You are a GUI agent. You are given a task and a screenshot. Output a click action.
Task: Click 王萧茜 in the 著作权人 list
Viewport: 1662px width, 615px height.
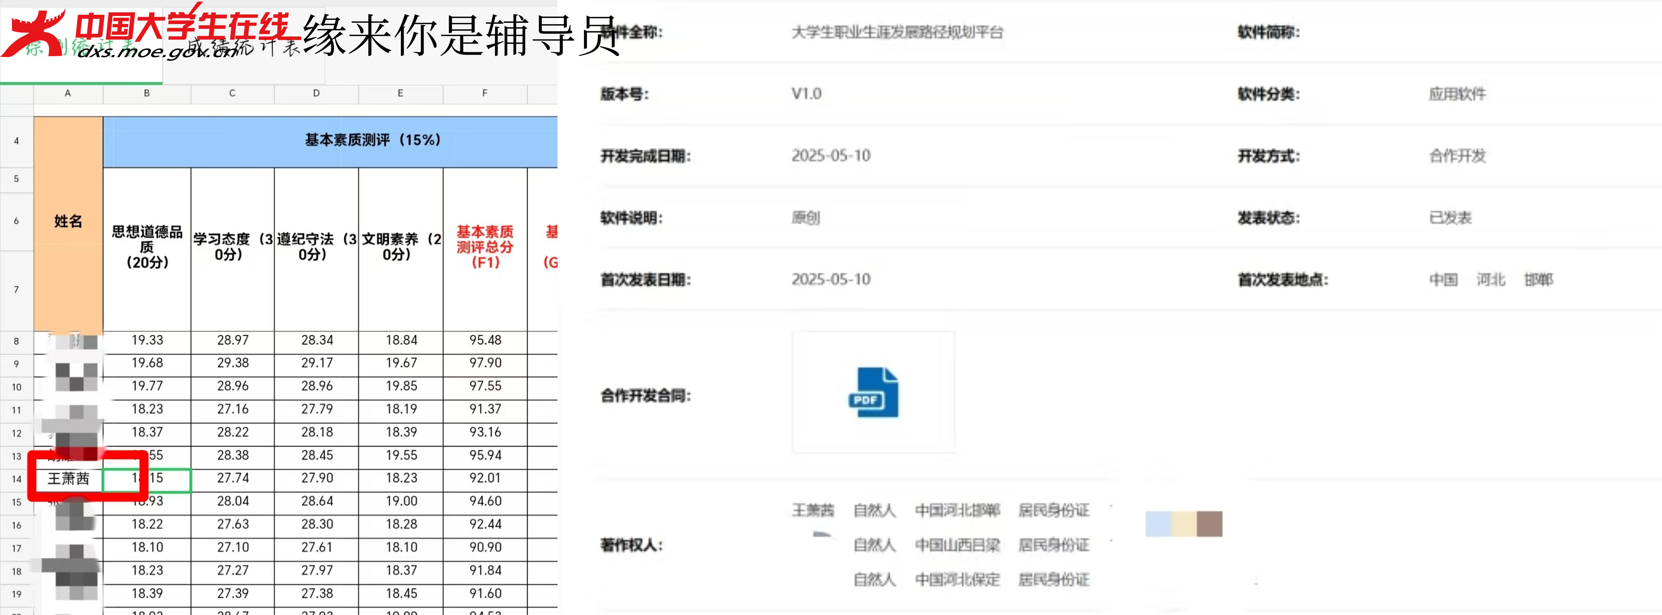tap(813, 511)
